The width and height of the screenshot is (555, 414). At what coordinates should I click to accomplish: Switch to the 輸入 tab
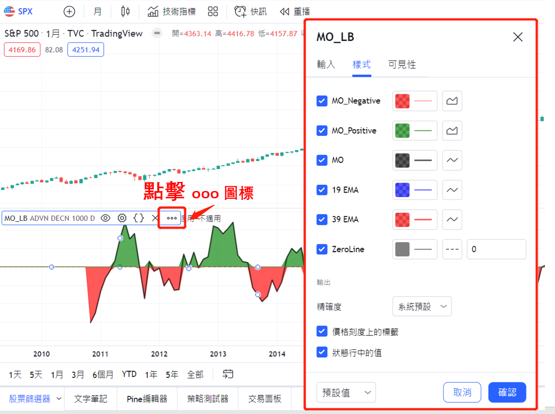(326, 65)
